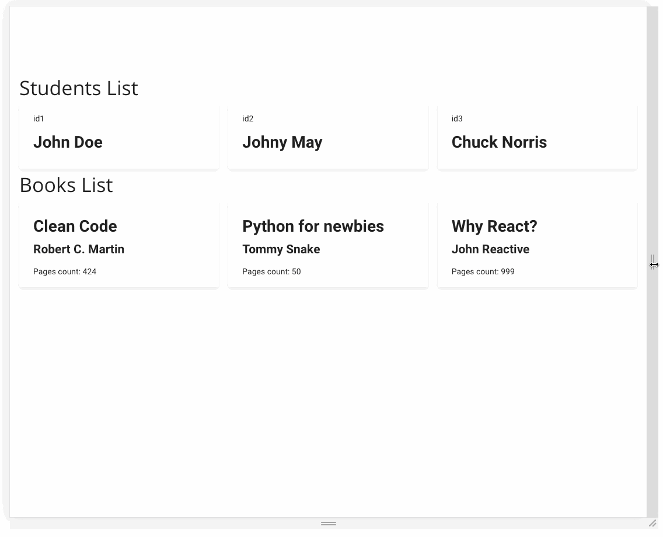
Task: Click the Books List heading
Action: coord(65,185)
